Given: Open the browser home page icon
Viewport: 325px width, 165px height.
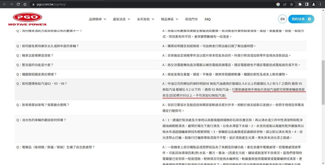Looking at the screenshot, I should coord(25,4).
